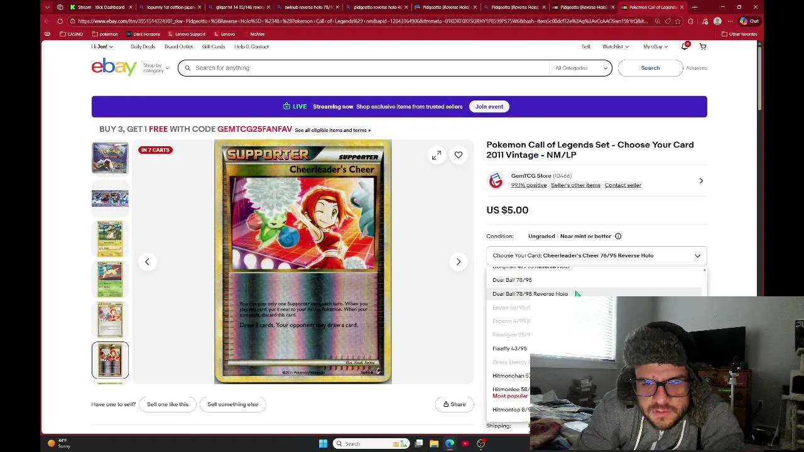The height and width of the screenshot is (452, 804).
Task: Open the notifications bell icon
Action: point(685,46)
